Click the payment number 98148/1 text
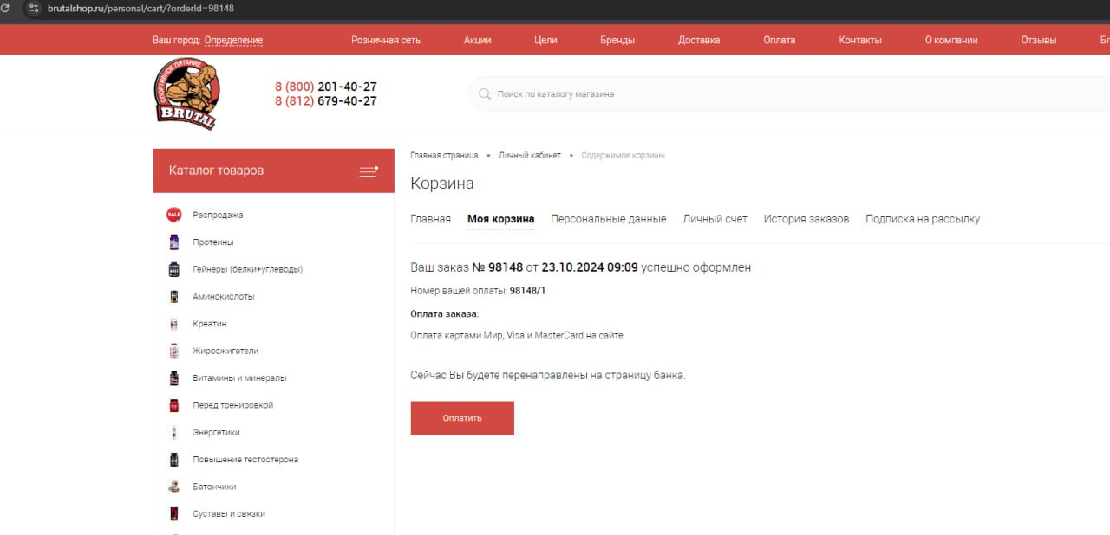This screenshot has height=535, width=1110. pyautogui.click(x=527, y=291)
